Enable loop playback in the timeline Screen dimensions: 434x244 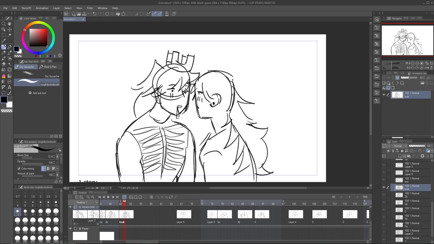coord(124,197)
